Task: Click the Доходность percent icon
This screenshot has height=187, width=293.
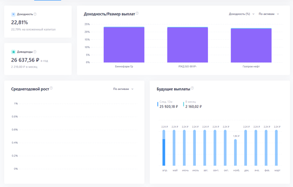Action: [x=13, y=14]
